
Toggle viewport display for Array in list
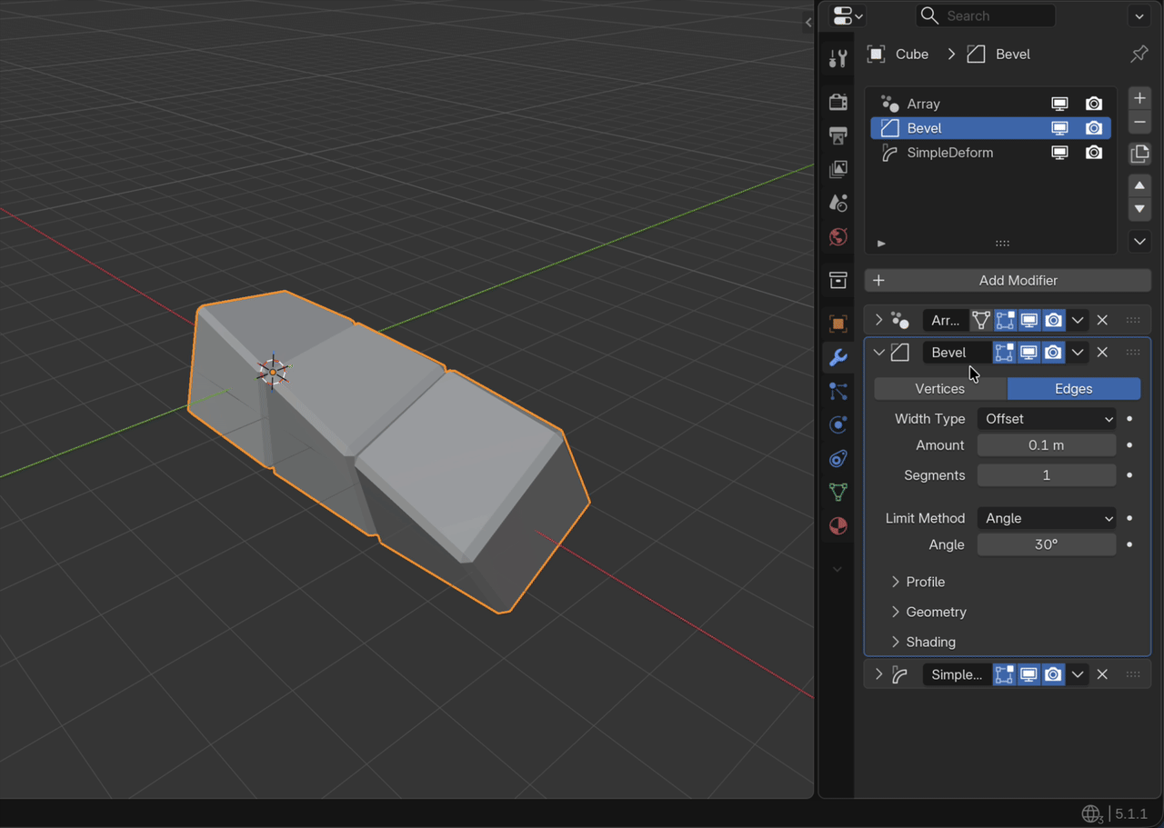(1059, 104)
